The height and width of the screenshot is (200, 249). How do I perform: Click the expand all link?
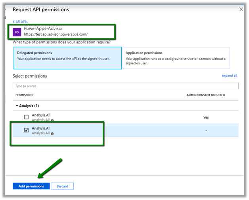pos(230,75)
